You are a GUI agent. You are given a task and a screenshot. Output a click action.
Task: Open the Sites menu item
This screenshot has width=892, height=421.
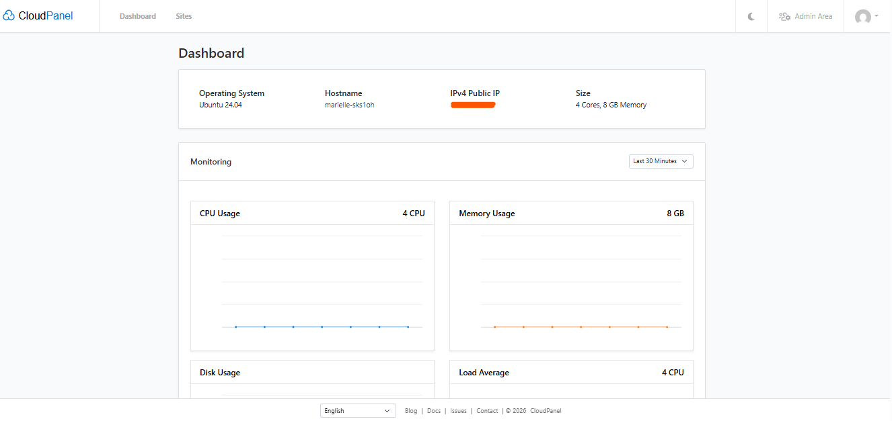pos(184,17)
